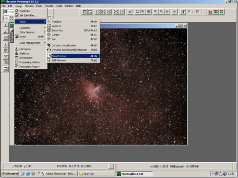Open the Histogram tool in left toolbar
This screenshot has height=178, width=238.
coord(6,25)
